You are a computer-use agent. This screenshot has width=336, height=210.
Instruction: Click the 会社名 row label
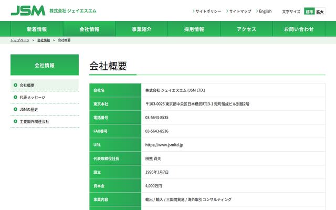pos(99,90)
